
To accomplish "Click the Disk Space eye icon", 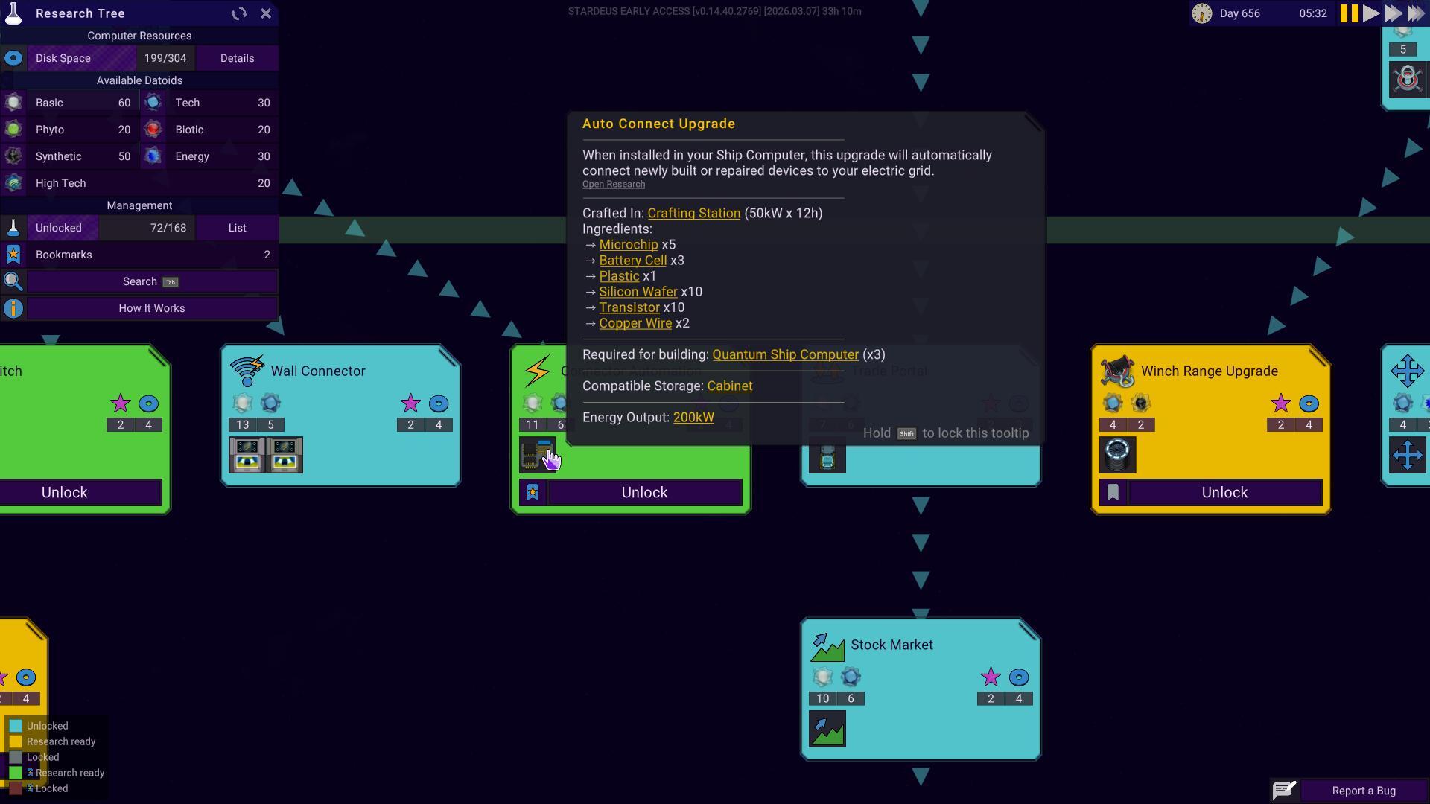I will coord(13,58).
